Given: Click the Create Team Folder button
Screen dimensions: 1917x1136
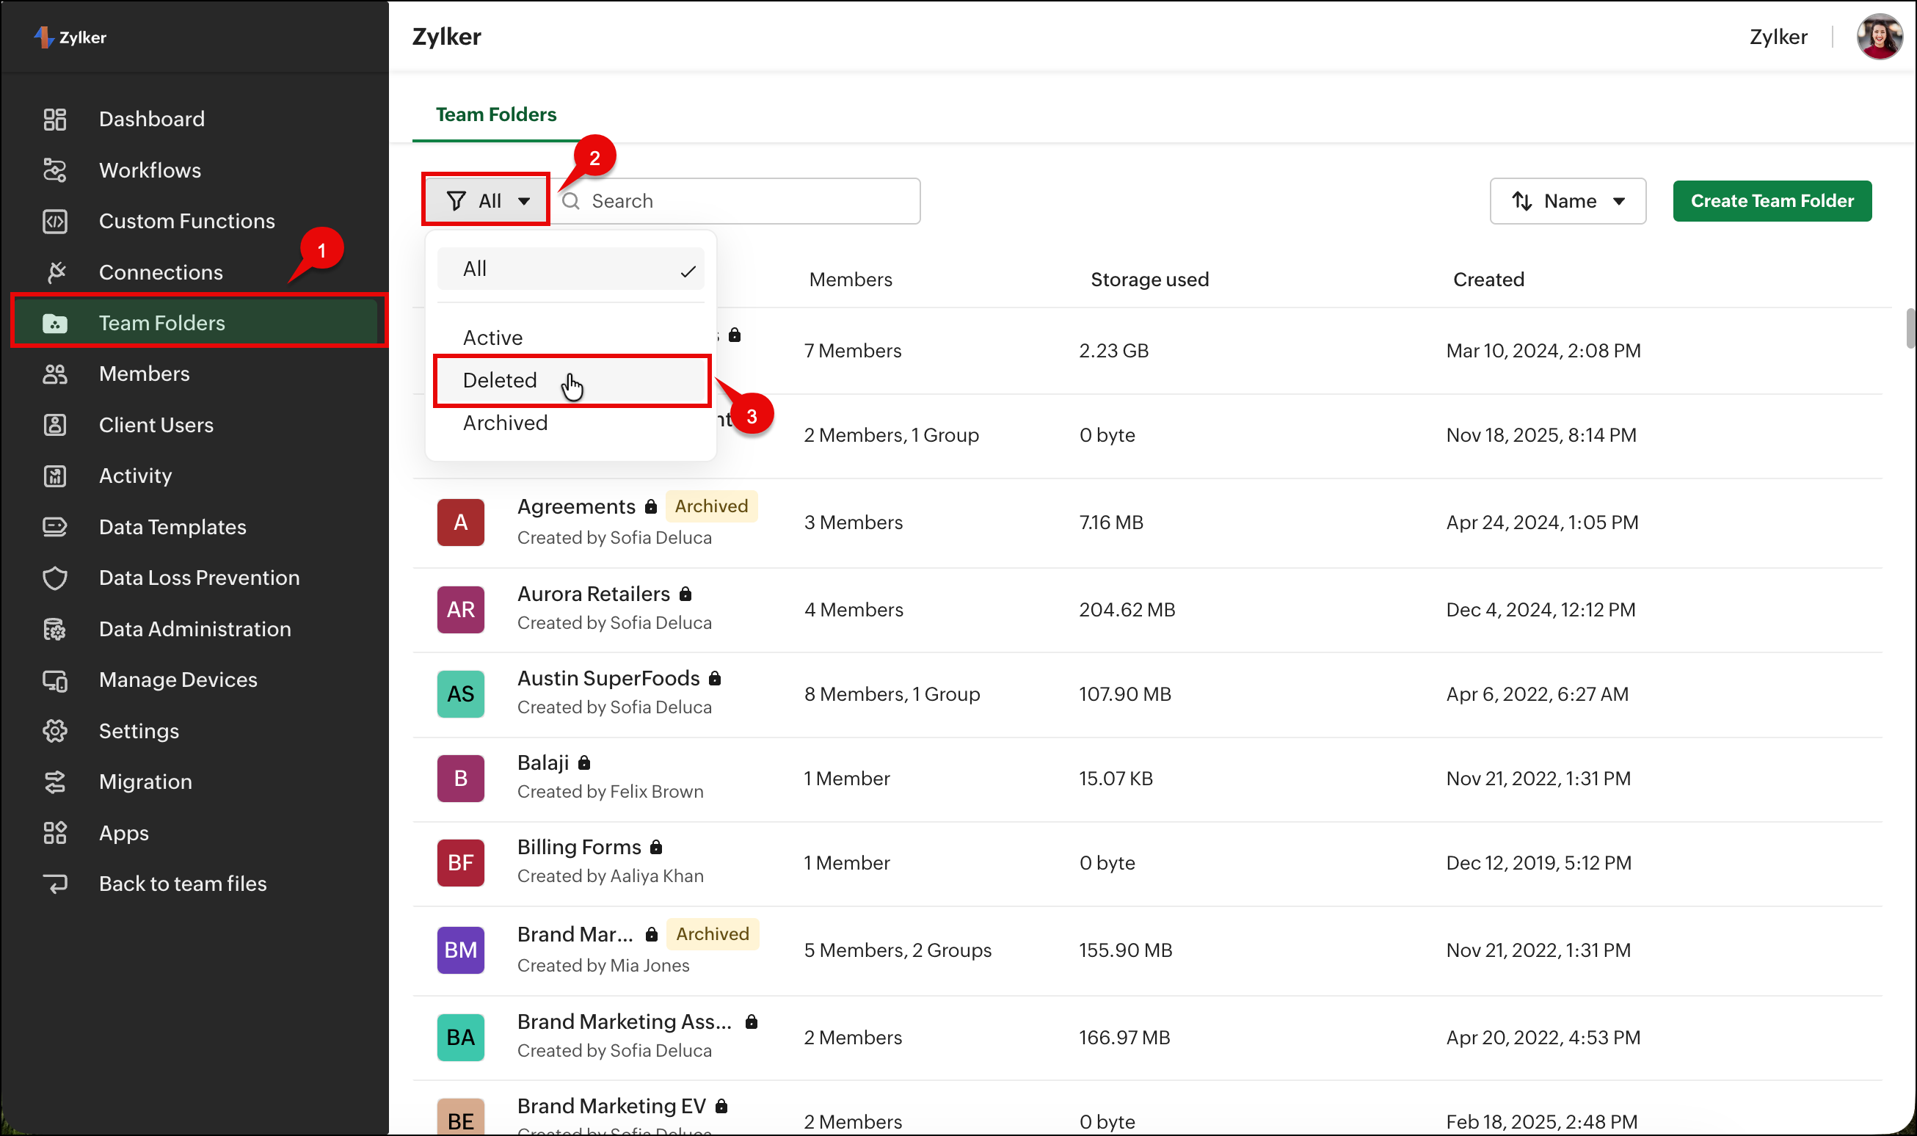Looking at the screenshot, I should click(x=1772, y=200).
